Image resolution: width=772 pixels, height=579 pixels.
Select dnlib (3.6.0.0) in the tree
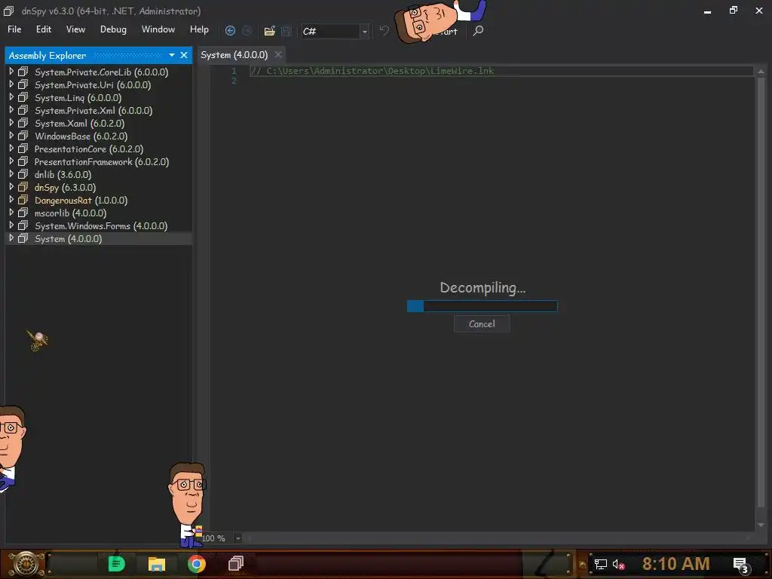63,175
